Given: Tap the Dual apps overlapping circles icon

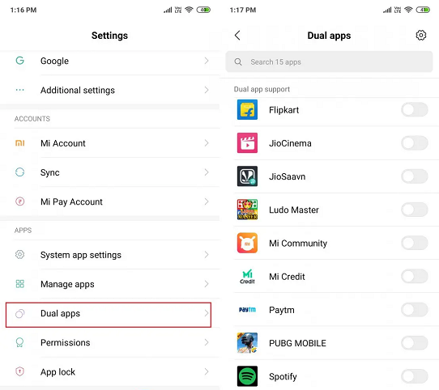Looking at the screenshot, I should pos(20,313).
